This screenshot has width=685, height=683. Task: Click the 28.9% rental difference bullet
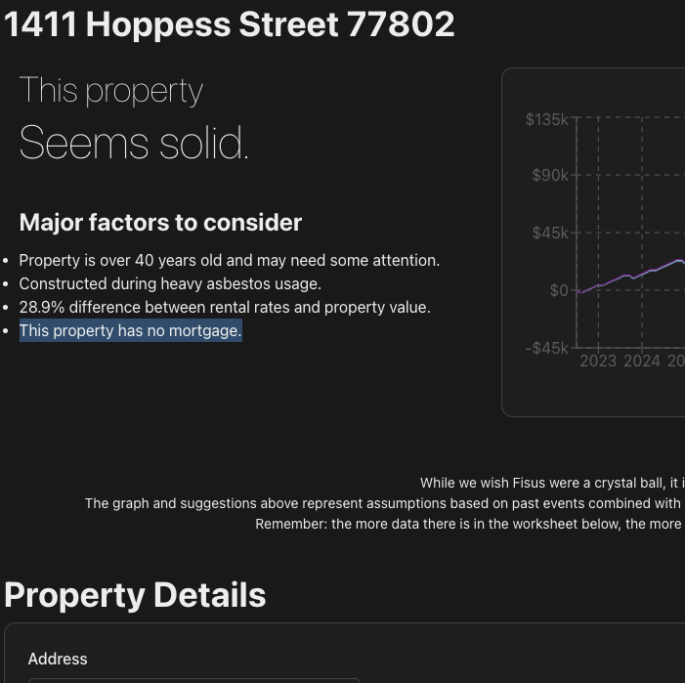224,307
